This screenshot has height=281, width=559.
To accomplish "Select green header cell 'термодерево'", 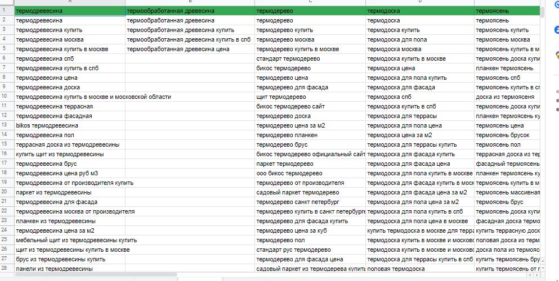I will click(310, 11).
